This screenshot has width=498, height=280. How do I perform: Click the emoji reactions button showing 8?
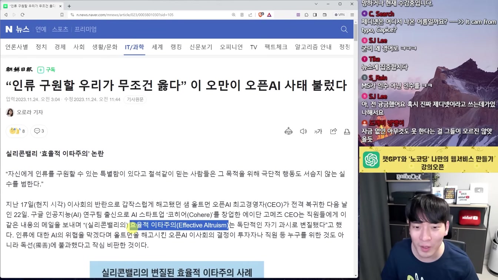click(x=17, y=131)
